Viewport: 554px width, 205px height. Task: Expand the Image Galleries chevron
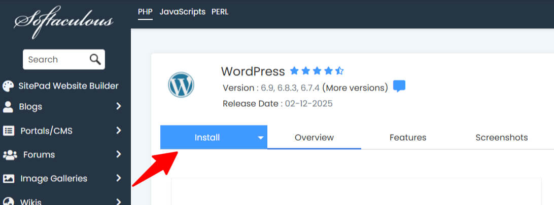[x=119, y=178]
